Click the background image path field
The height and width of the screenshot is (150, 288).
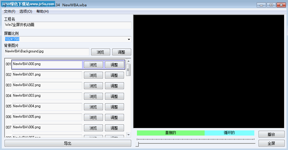pyautogui.click(x=47, y=52)
